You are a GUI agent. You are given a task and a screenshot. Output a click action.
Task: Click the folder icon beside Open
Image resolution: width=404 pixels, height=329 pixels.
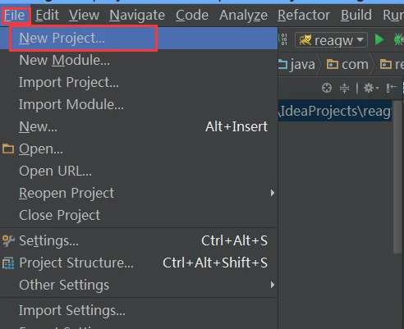pos(8,149)
